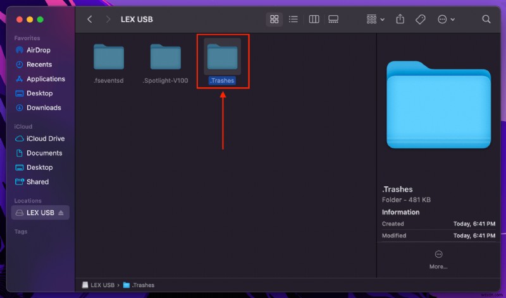Switch to list view
The image size is (506, 298).
point(293,20)
